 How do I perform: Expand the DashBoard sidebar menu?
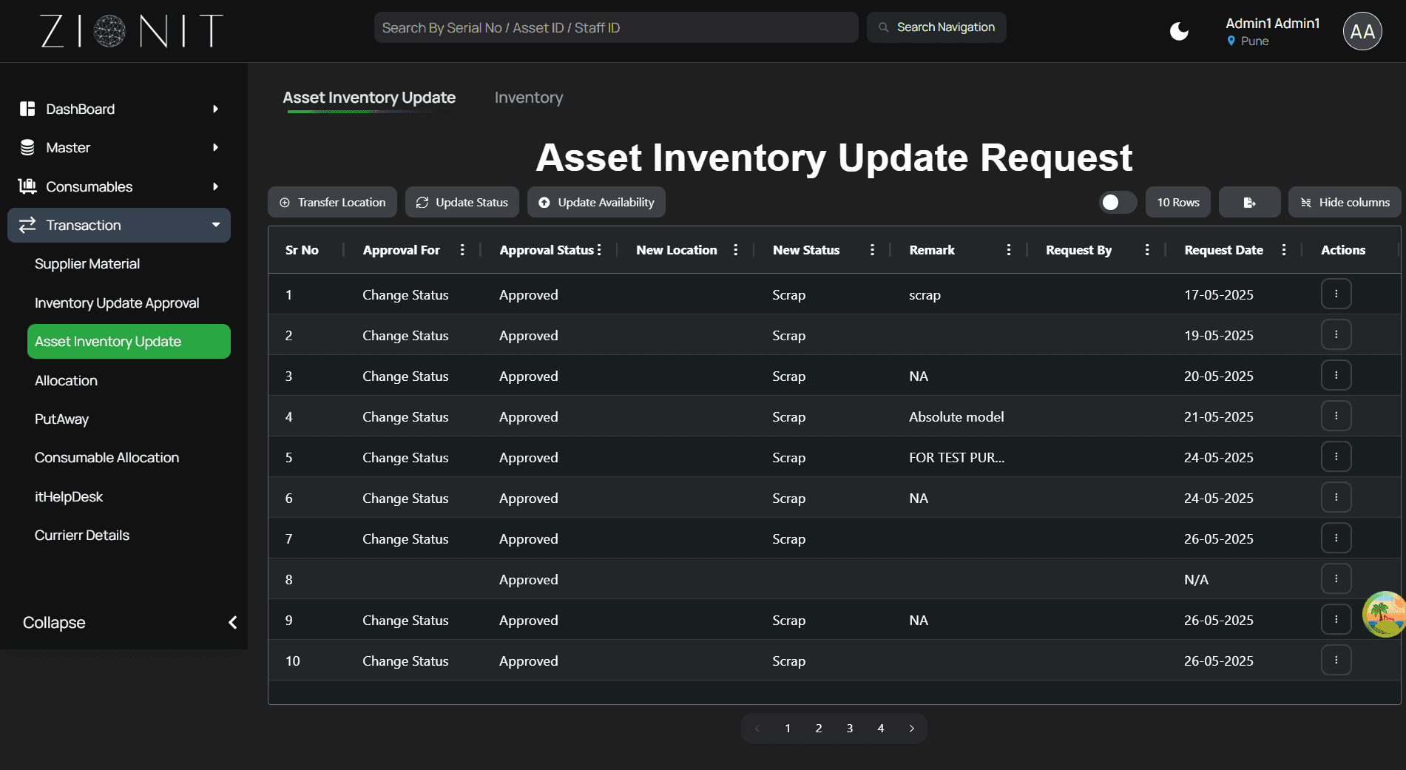(119, 109)
